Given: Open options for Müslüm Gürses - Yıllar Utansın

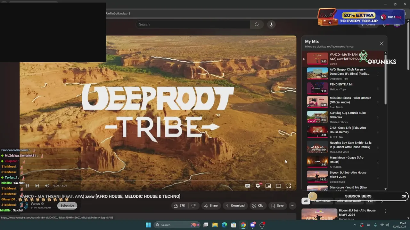Looking at the screenshot, I should (x=378, y=103).
